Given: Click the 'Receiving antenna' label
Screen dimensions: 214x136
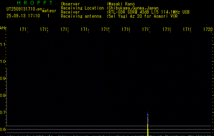Looking at the screenshot, I should point(81,16).
